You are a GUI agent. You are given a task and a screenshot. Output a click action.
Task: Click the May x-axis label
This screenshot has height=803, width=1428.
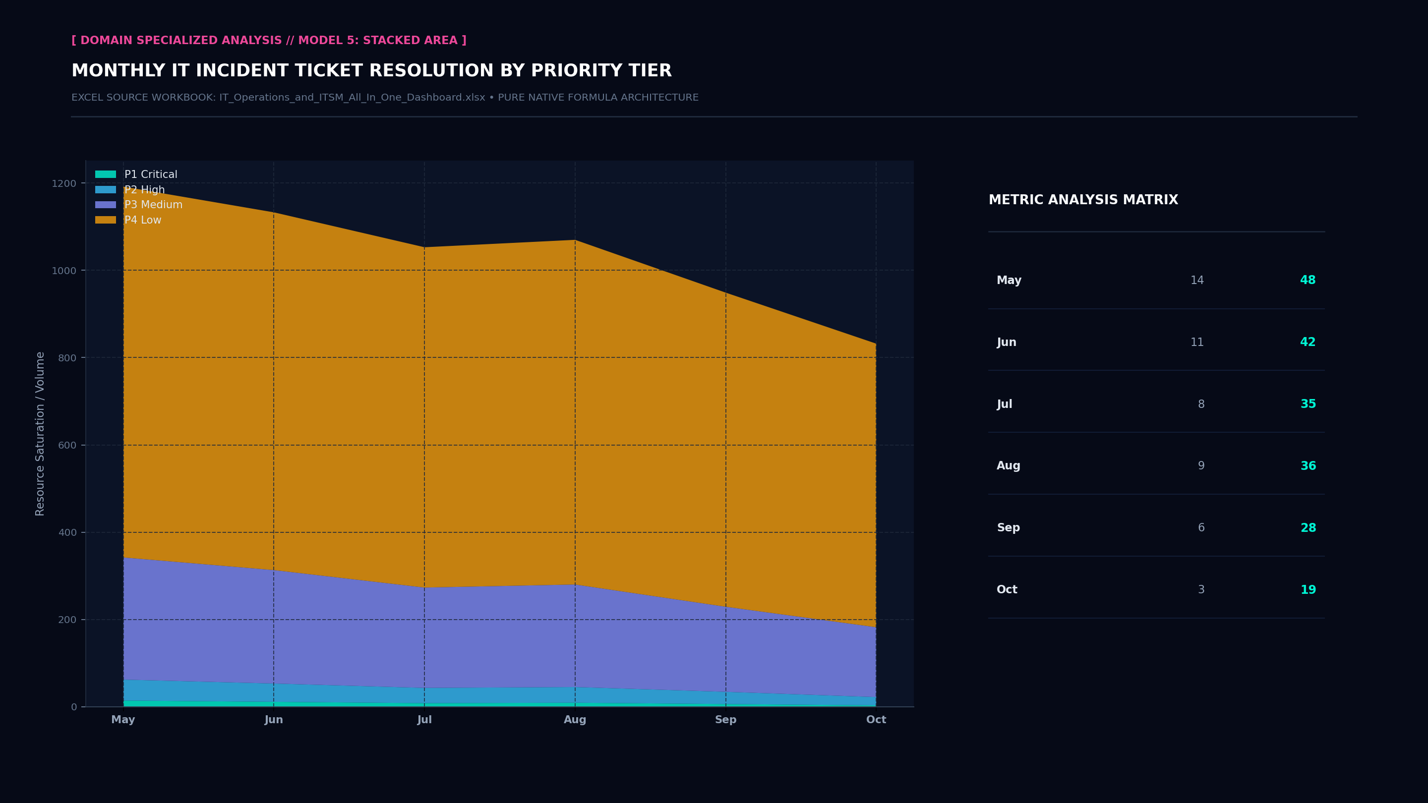(x=123, y=720)
